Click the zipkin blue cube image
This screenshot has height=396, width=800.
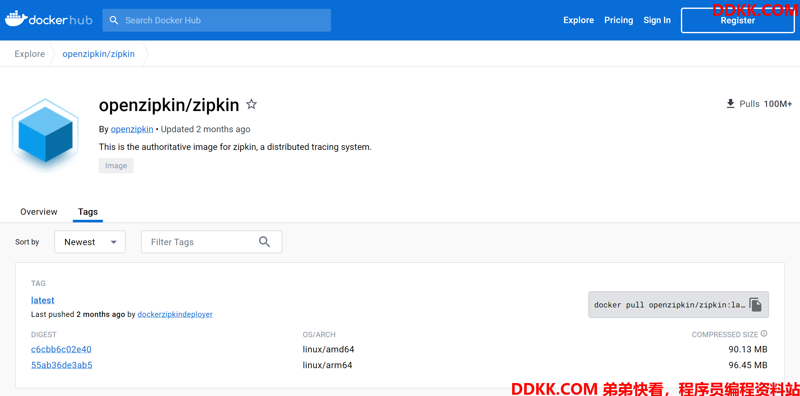click(x=45, y=135)
